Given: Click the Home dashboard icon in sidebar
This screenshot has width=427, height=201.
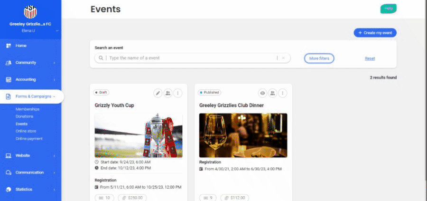Looking at the screenshot, I should pos(9,46).
